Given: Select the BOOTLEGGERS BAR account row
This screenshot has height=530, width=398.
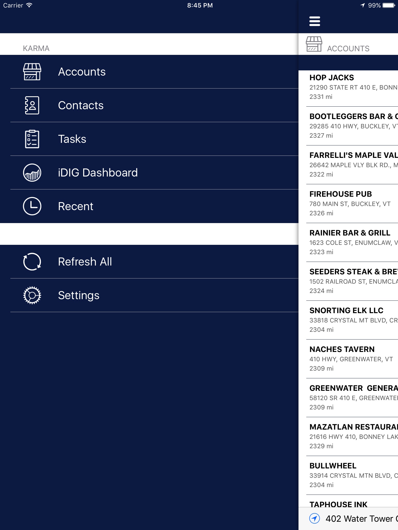Looking at the screenshot, I should click(348, 126).
